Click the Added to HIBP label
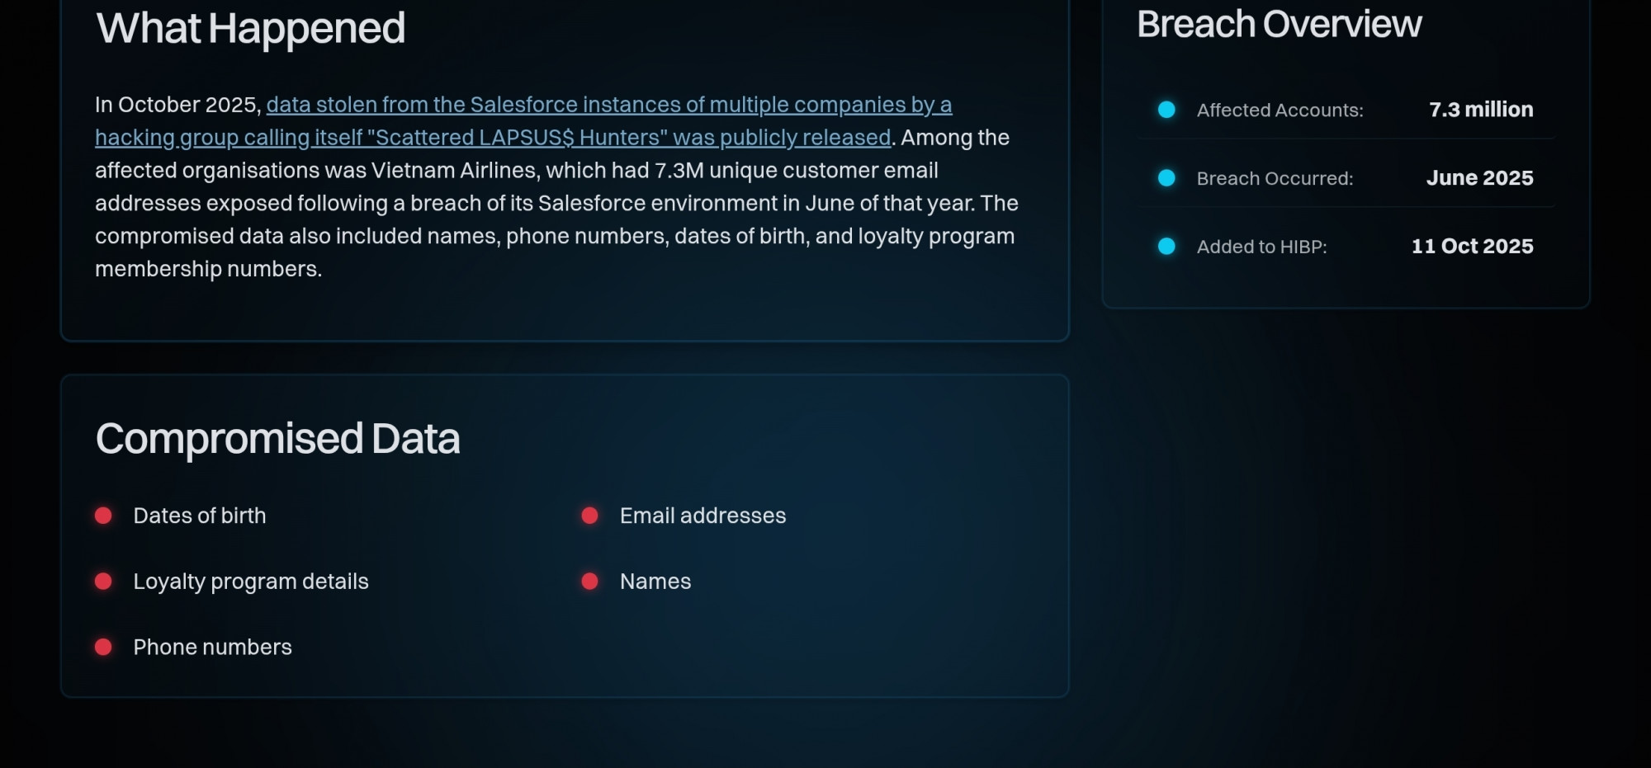Image resolution: width=1651 pixels, height=768 pixels. pyautogui.click(x=1261, y=247)
